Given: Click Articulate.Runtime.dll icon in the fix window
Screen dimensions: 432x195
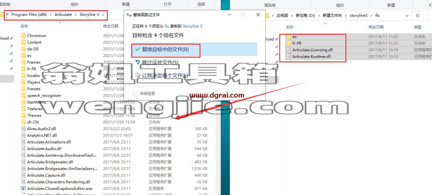Looking at the screenshot, I should click(289, 57).
